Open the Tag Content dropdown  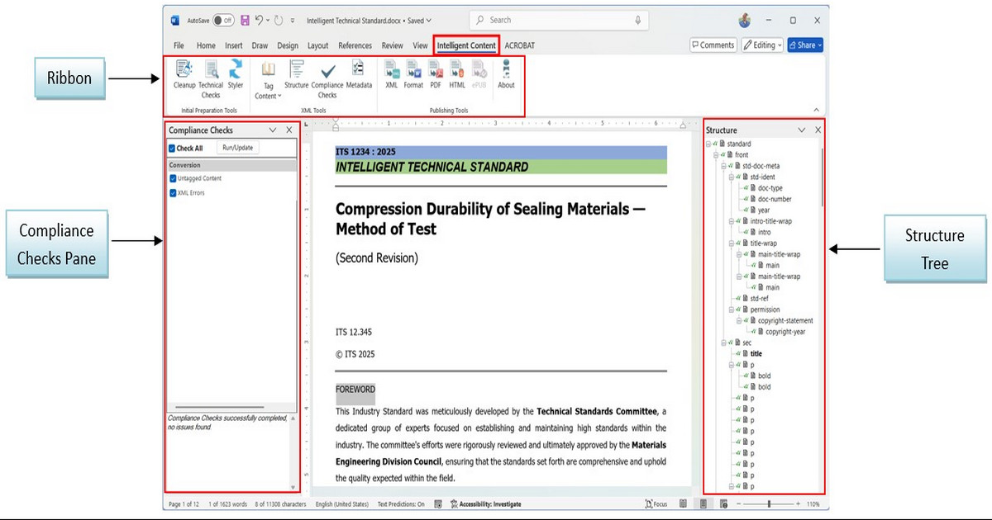268,83
